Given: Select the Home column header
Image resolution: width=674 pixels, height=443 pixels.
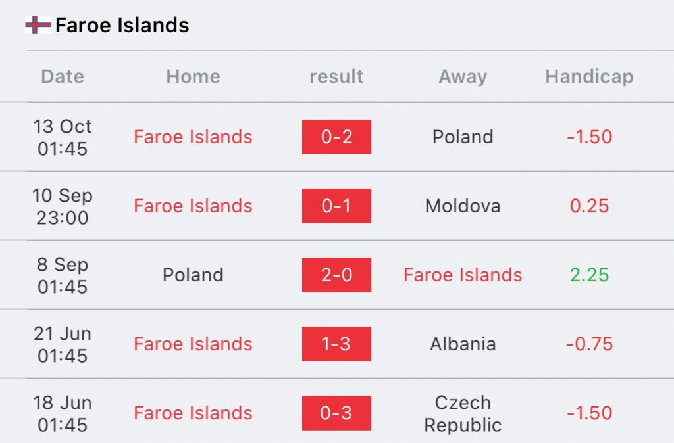Looking at the screenshot, I should coord(193,76).
